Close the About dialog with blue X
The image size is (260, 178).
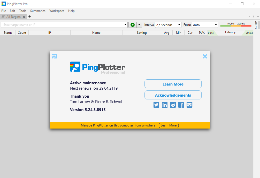205,56
